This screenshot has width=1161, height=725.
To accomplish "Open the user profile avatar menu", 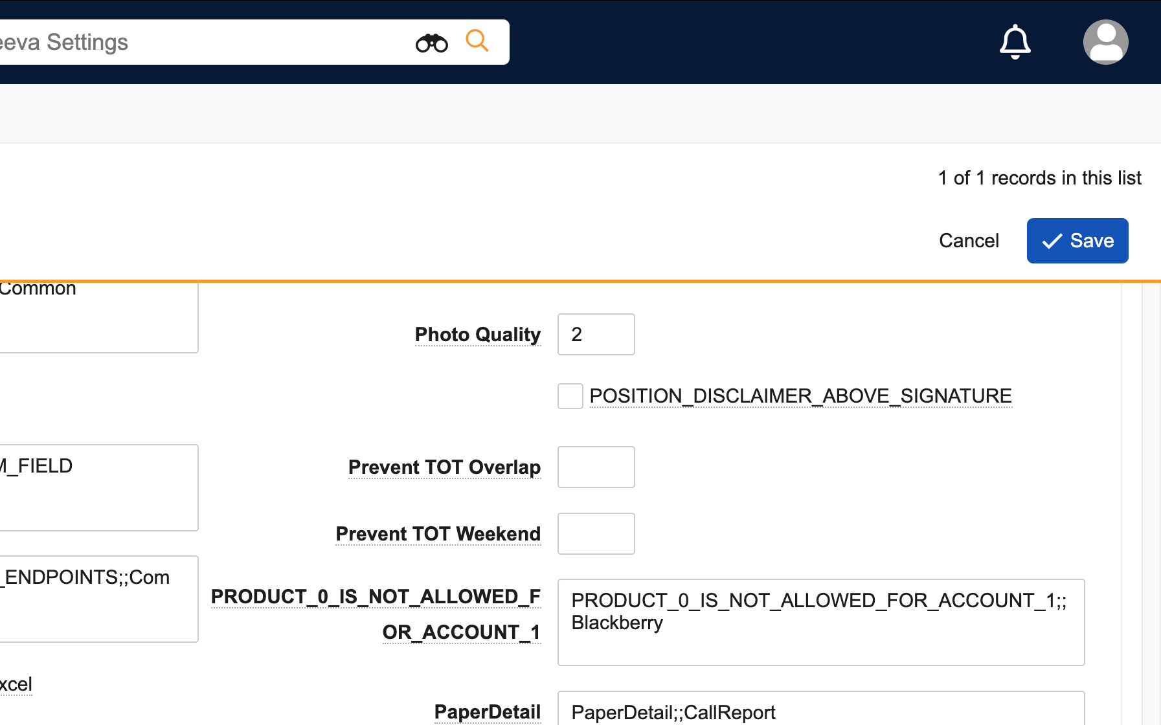I will click(x=1105, y=42).
